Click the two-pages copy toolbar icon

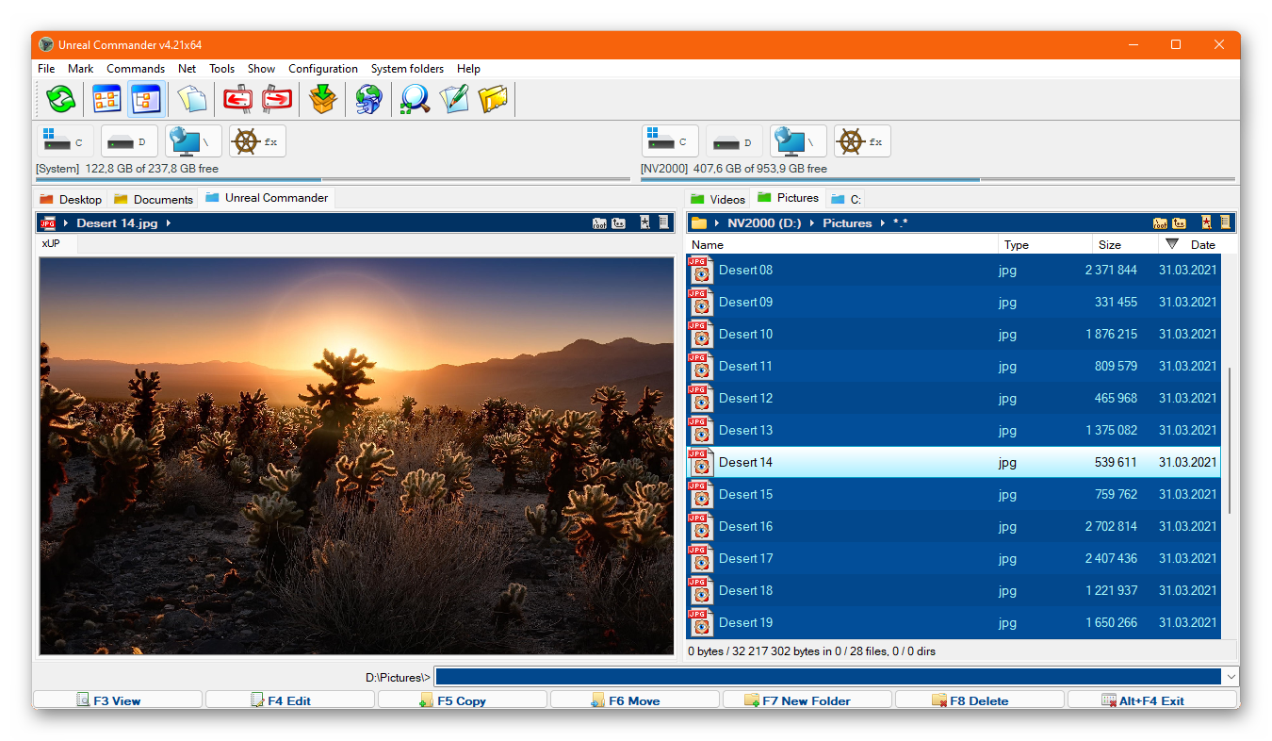(192, 98)
